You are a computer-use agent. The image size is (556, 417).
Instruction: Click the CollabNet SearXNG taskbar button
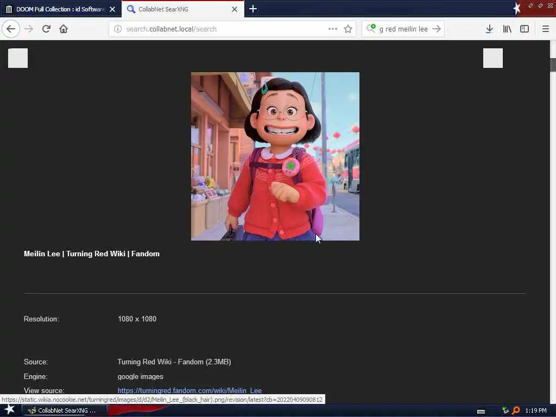point(64,410)
